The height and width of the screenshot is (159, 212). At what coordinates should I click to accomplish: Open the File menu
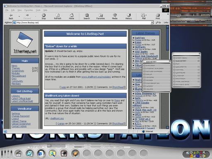click(x=7, y=10)
